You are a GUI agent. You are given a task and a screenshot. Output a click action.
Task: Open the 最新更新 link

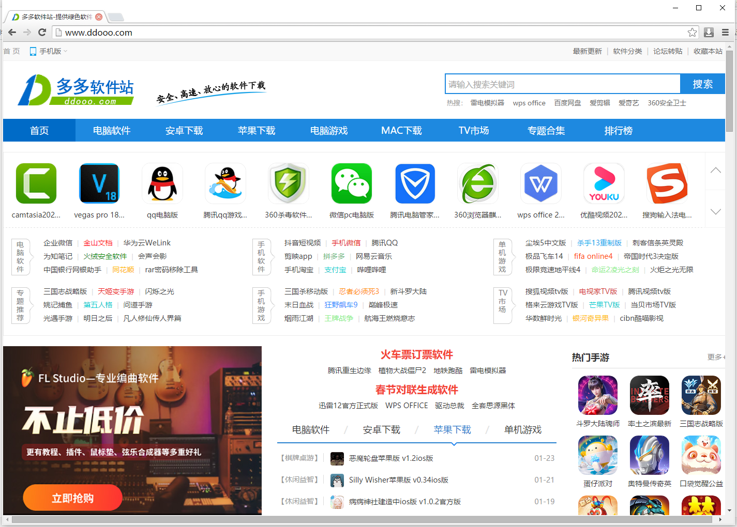point(587,51)
